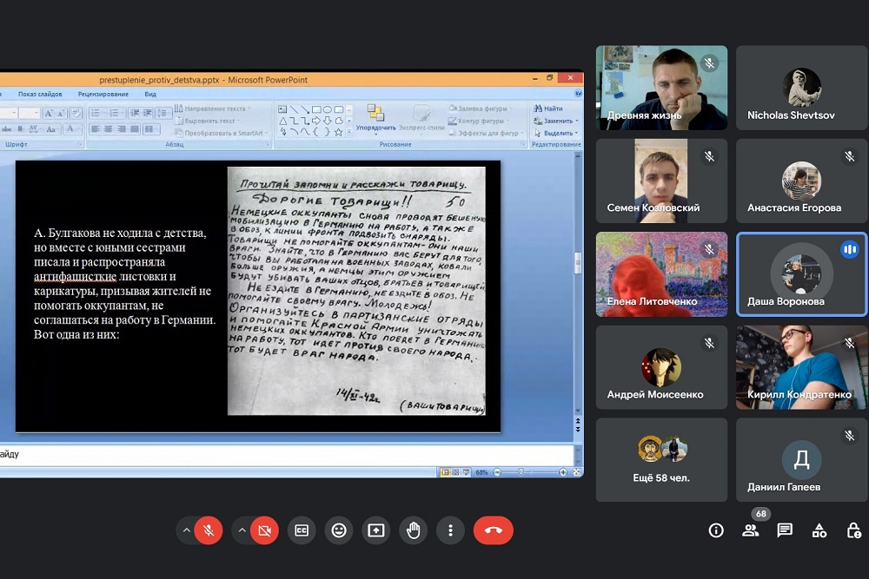
Task: Open the 'Вид' ribbon tab
Action: coord(150,94)
